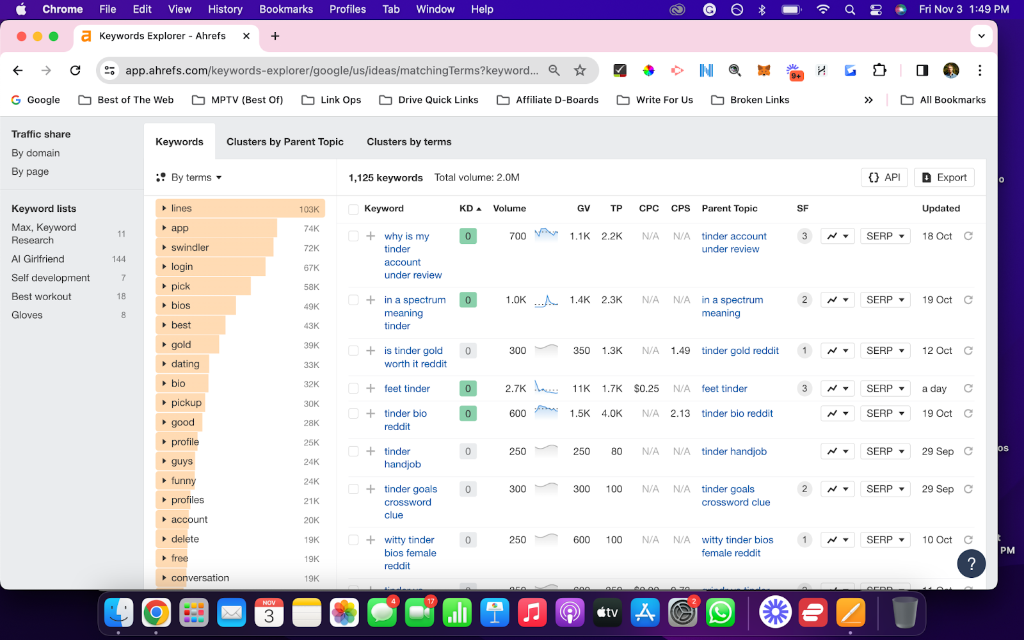
Task: Click the plus icon beside "feet tinder"
Action: tap(370, 388)
